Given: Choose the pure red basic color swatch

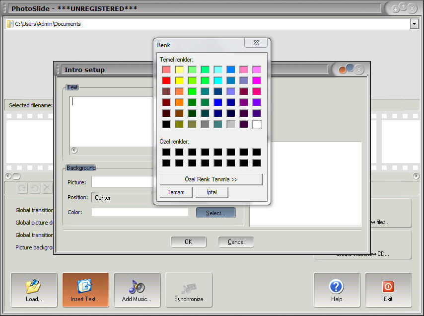Looking at the screenshot, I should point(166,80).
